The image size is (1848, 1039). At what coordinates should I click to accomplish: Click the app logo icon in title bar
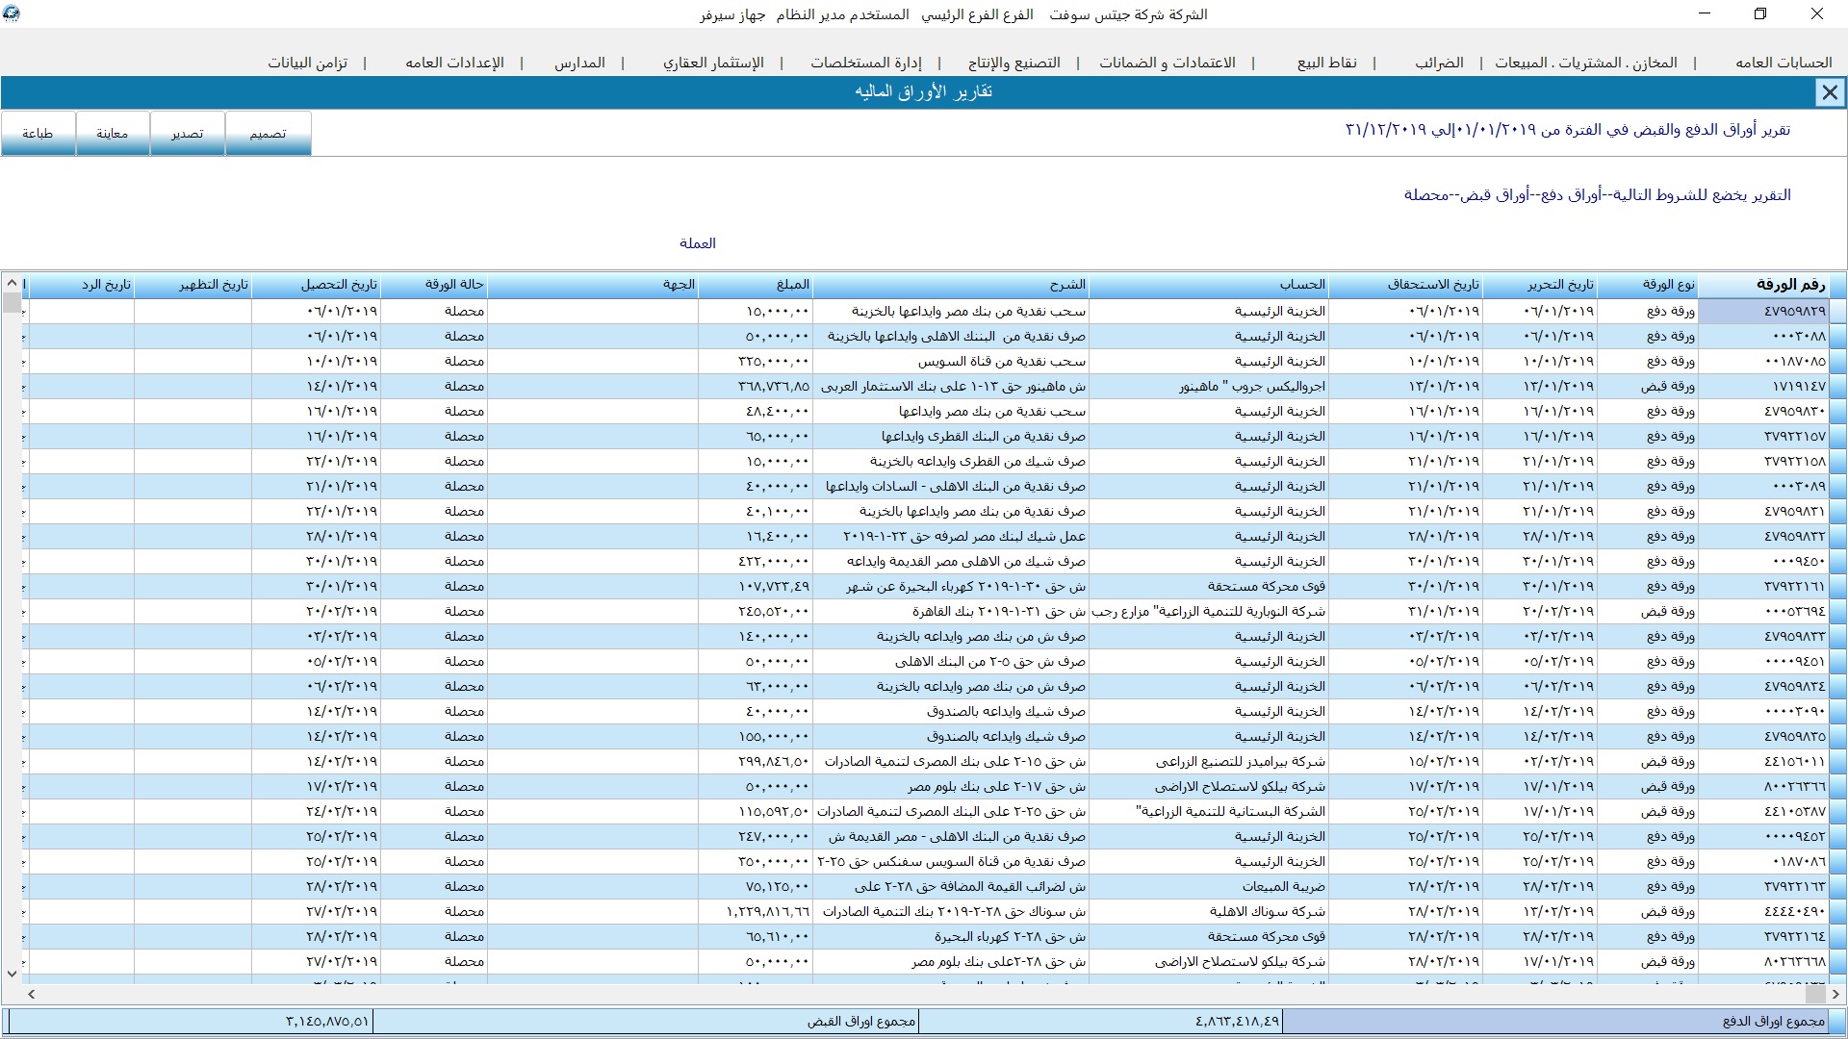pos(11,14)
